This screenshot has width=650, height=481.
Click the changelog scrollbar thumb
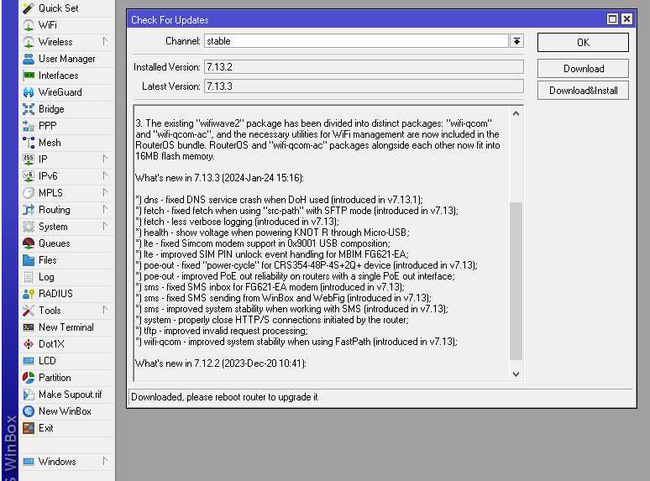(516, 281)
